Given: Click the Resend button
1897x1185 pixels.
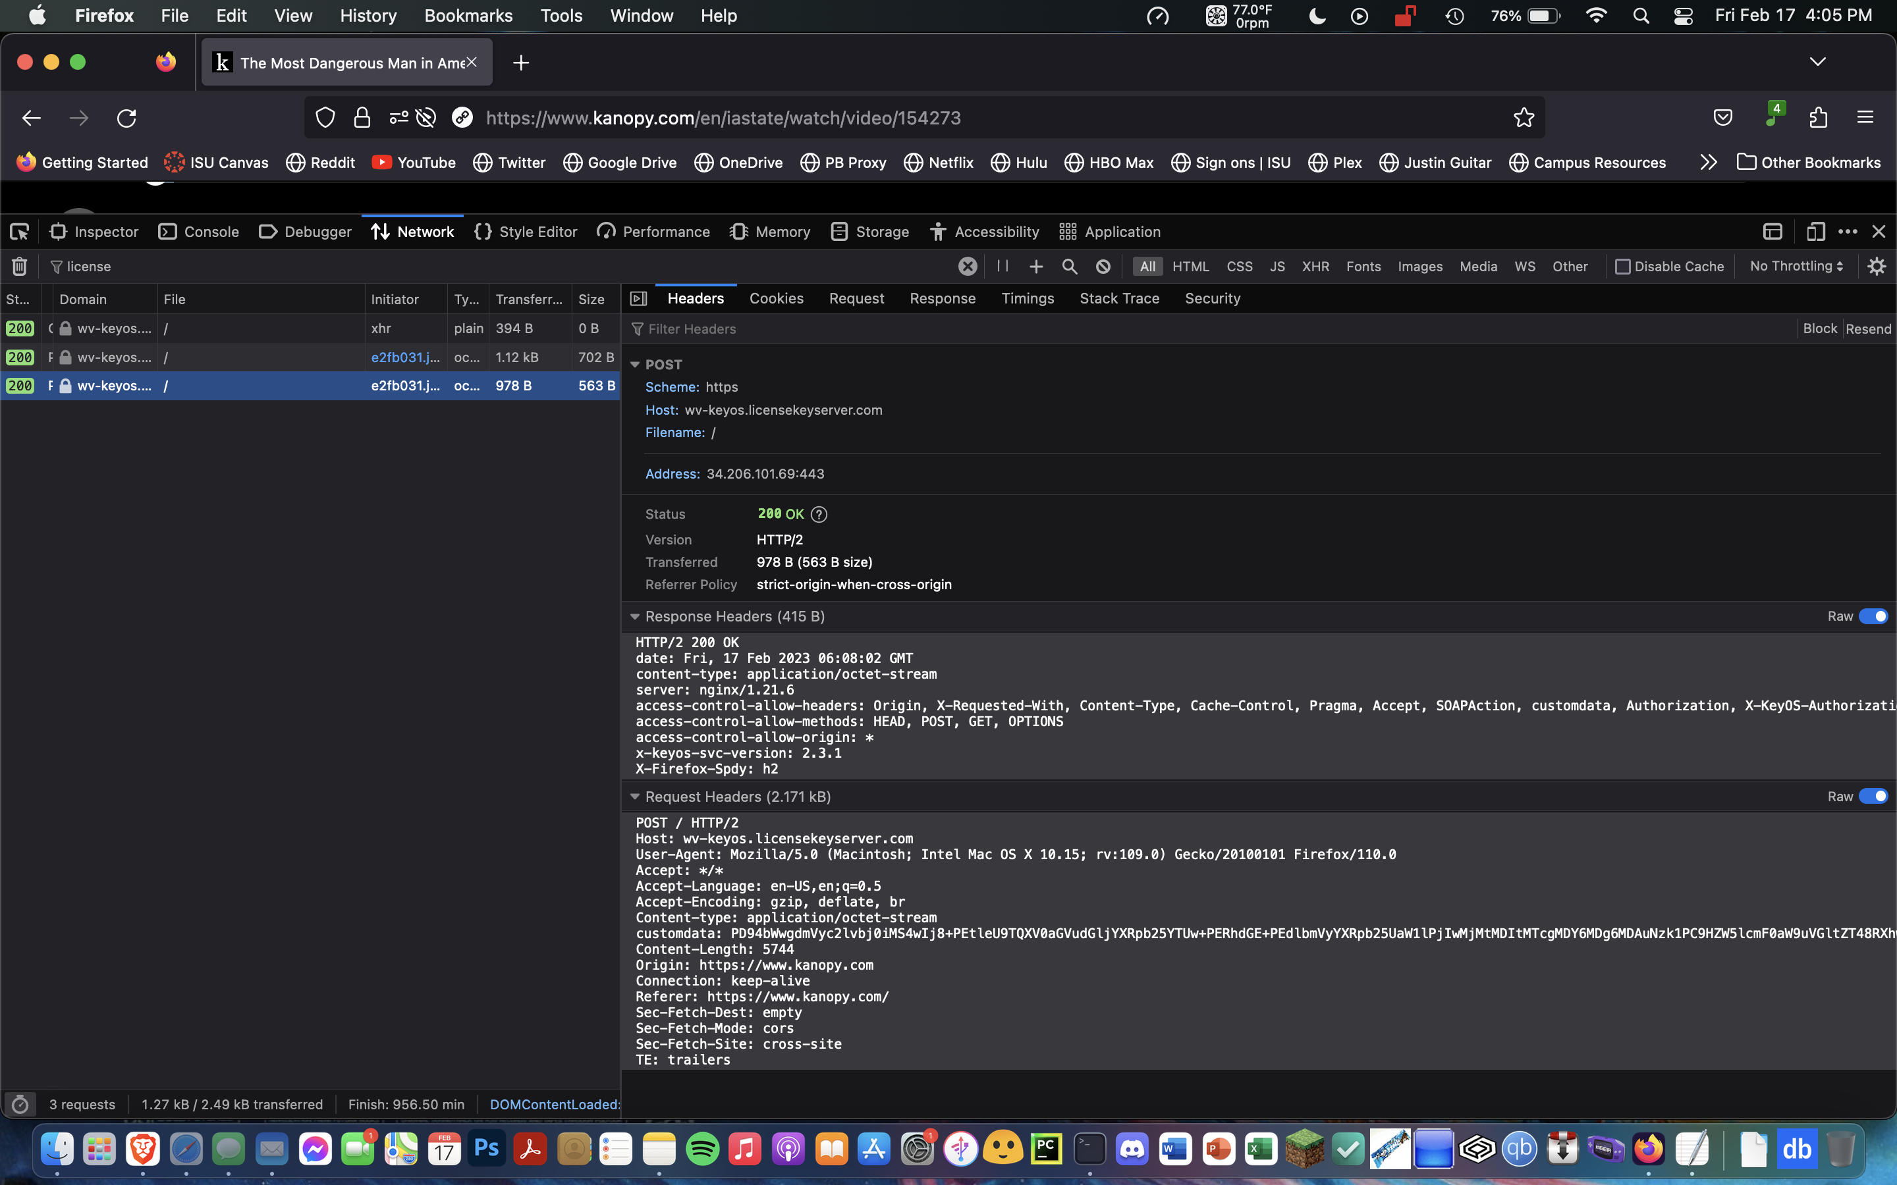Looking at the screenshot, I should pos(1868,329).
